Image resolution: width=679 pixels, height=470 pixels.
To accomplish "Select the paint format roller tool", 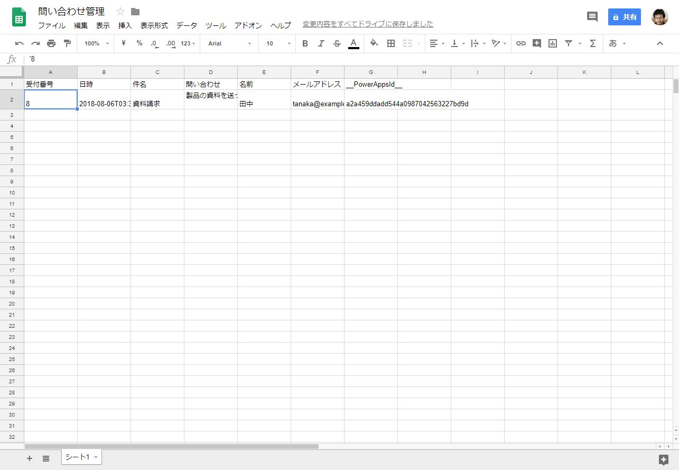I will [x=67, y=43].
